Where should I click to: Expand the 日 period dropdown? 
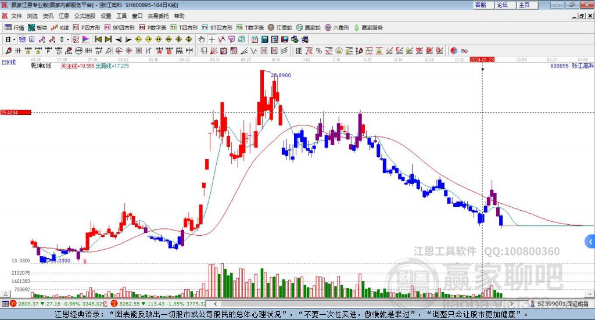pos(14,39)
